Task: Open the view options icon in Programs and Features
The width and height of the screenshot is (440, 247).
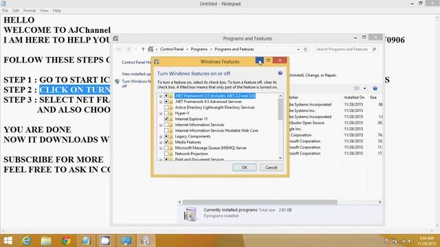Action: coord(357,89)
